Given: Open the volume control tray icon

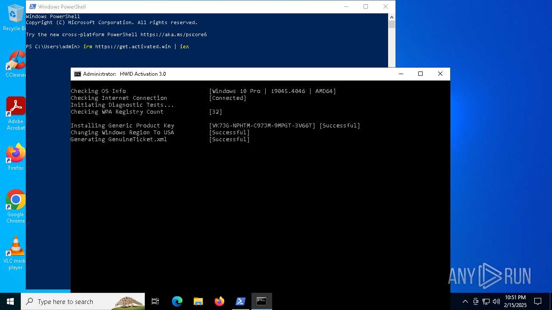Looking at the screenshot, I should coord(496,301).
